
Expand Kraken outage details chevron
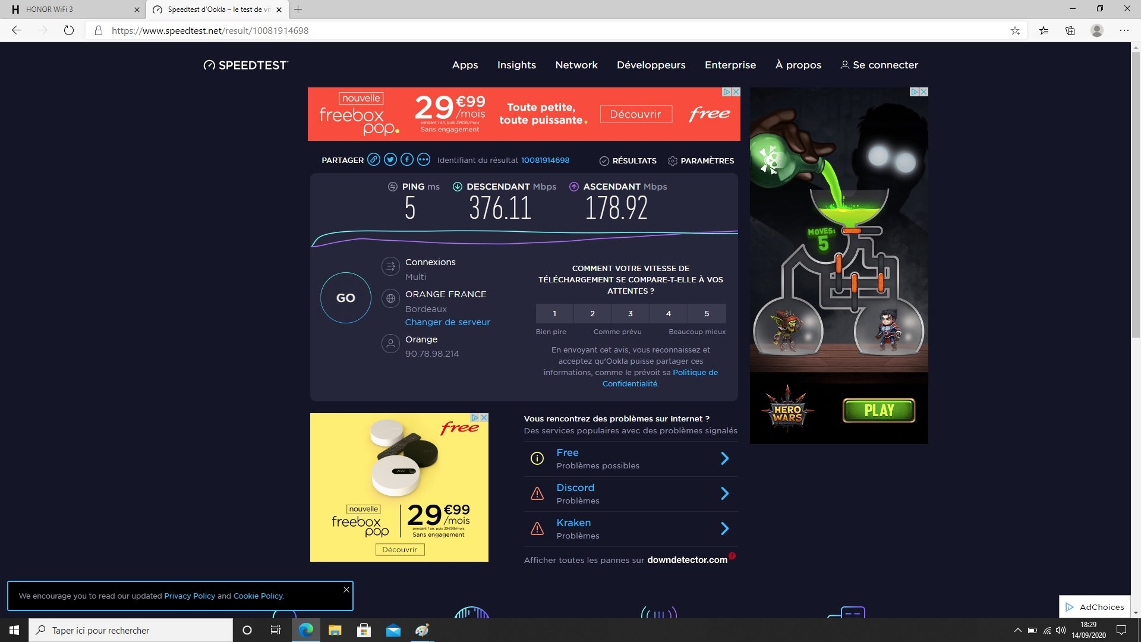[724, 528]
